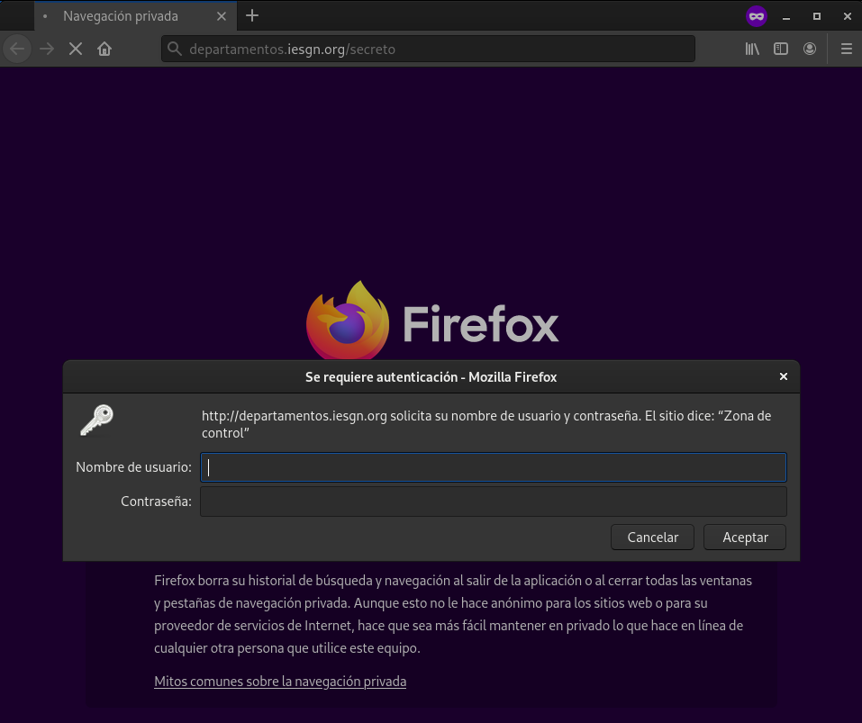Open the Firefox account icon
Viewport: 862px width, 723px height.
pyautogui.click(x=810, y=49)
